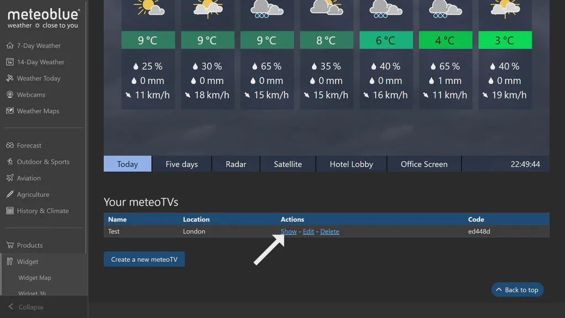Screen dimensions: 565x318
Task: Create a new meteoTV
Action: tap(144, 259)
